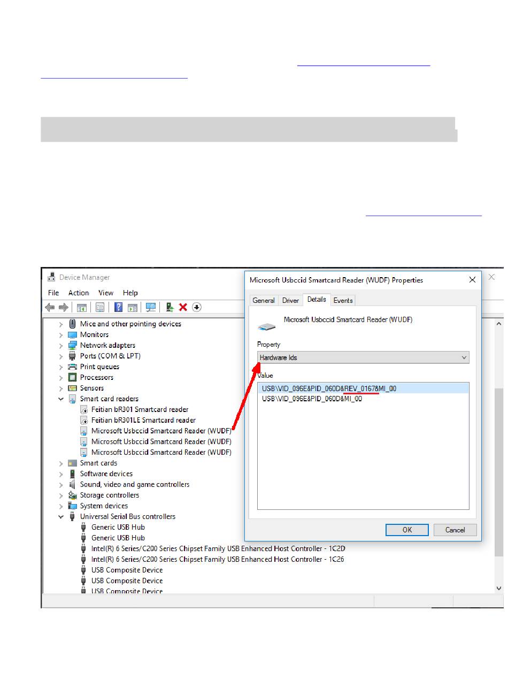Expand the Processors node
The height and width of the screenshot is (687, 508).
click(61, 378)
